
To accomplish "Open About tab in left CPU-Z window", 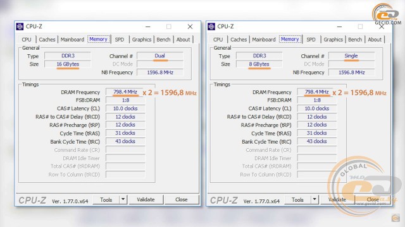I will 183,40.
